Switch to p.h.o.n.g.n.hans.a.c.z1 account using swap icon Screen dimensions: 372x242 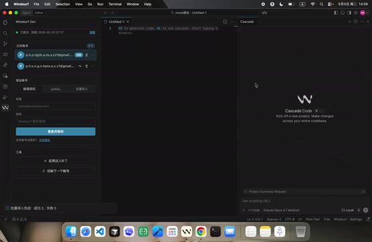click(x=80, y=66)
